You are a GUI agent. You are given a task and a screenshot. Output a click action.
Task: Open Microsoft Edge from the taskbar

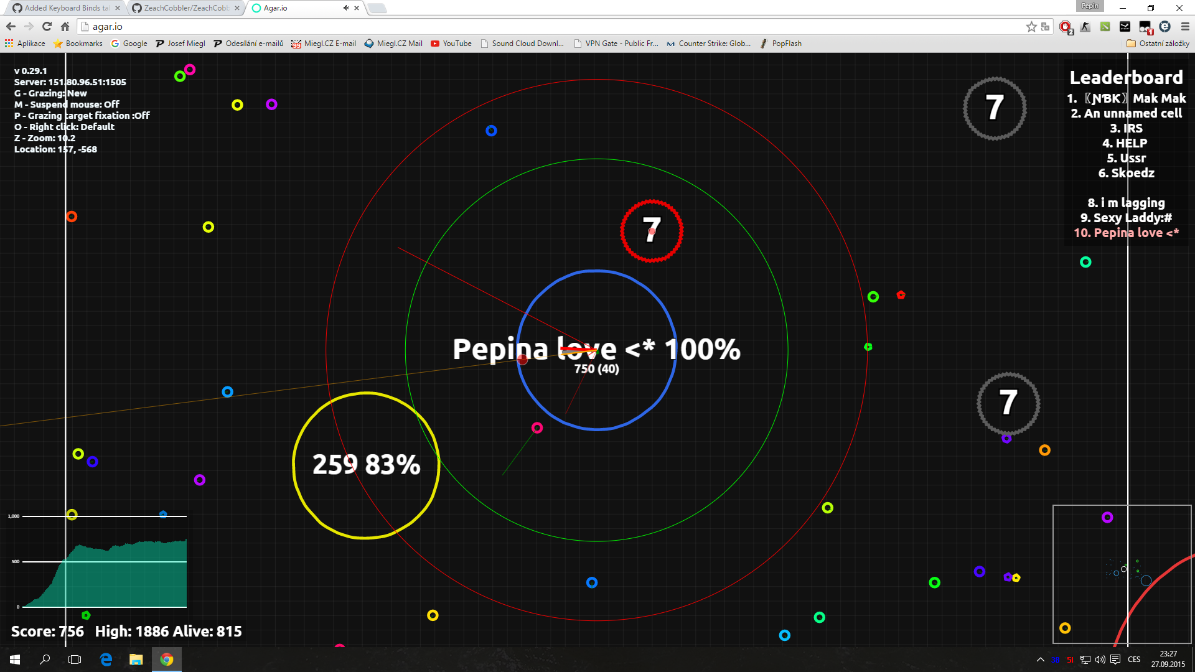click(x=106, y=660)
